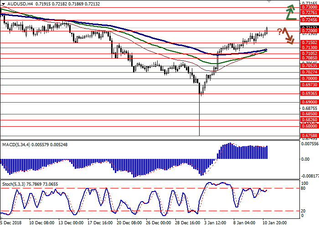Click the orange question mark symbol
The image size is (319, 227).
[x=279, y=33]
